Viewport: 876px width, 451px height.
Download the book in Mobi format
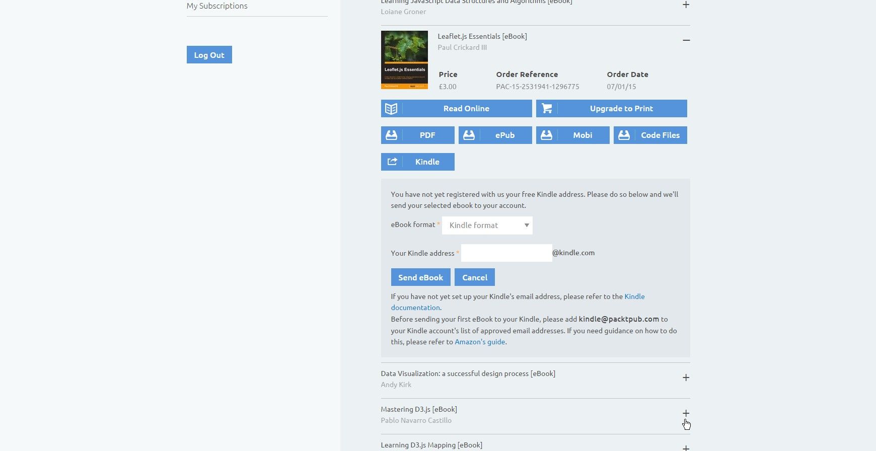click(x=572, y=135)
